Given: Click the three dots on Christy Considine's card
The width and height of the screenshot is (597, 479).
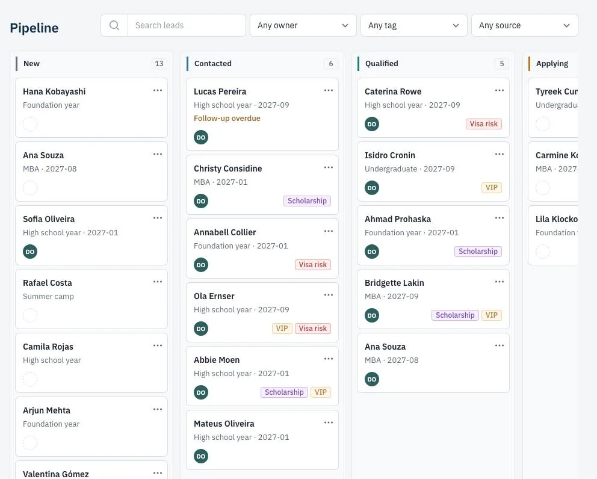Looking at the screenshot, I should tap(329, 167).
